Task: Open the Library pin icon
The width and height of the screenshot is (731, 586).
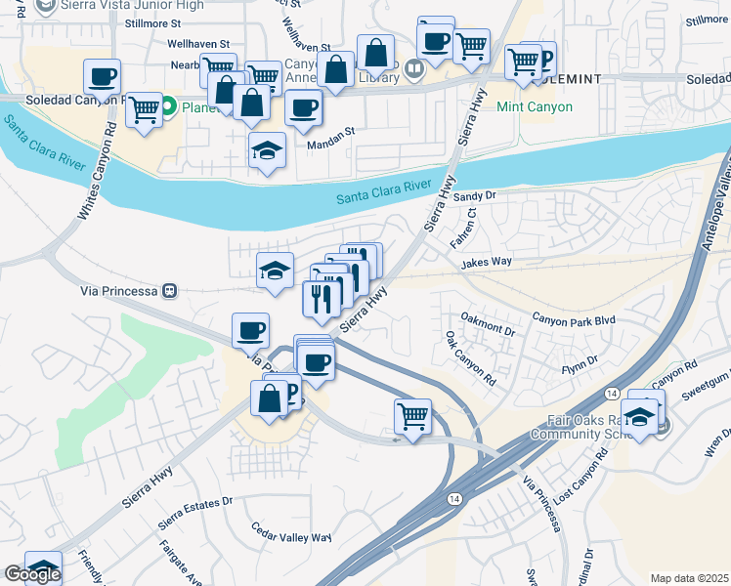Action: pyautogui.click(x=414, y=70)
